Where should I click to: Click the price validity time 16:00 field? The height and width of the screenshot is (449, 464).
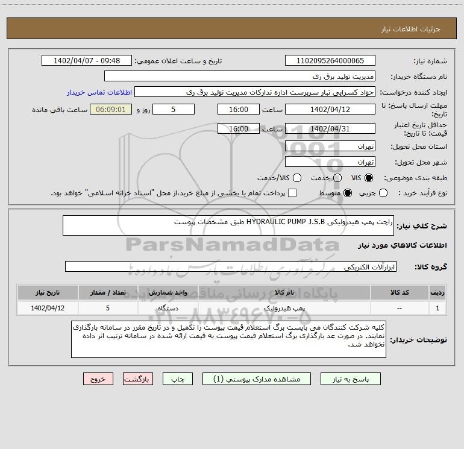tap(239, 129)
